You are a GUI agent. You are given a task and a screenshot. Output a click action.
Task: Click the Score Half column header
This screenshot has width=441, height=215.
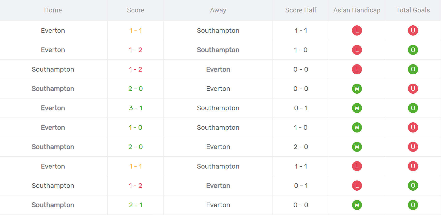301,10
